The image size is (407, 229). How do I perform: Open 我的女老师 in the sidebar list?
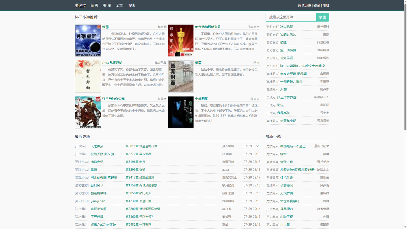288,34
